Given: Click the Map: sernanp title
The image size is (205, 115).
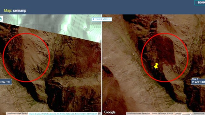Looking at the screenshot, I should point(15,10).
